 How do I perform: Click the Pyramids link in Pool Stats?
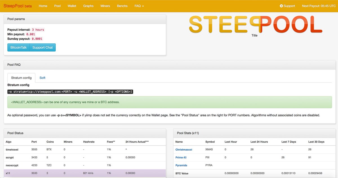pyautogui.click(x=181, y=165)
